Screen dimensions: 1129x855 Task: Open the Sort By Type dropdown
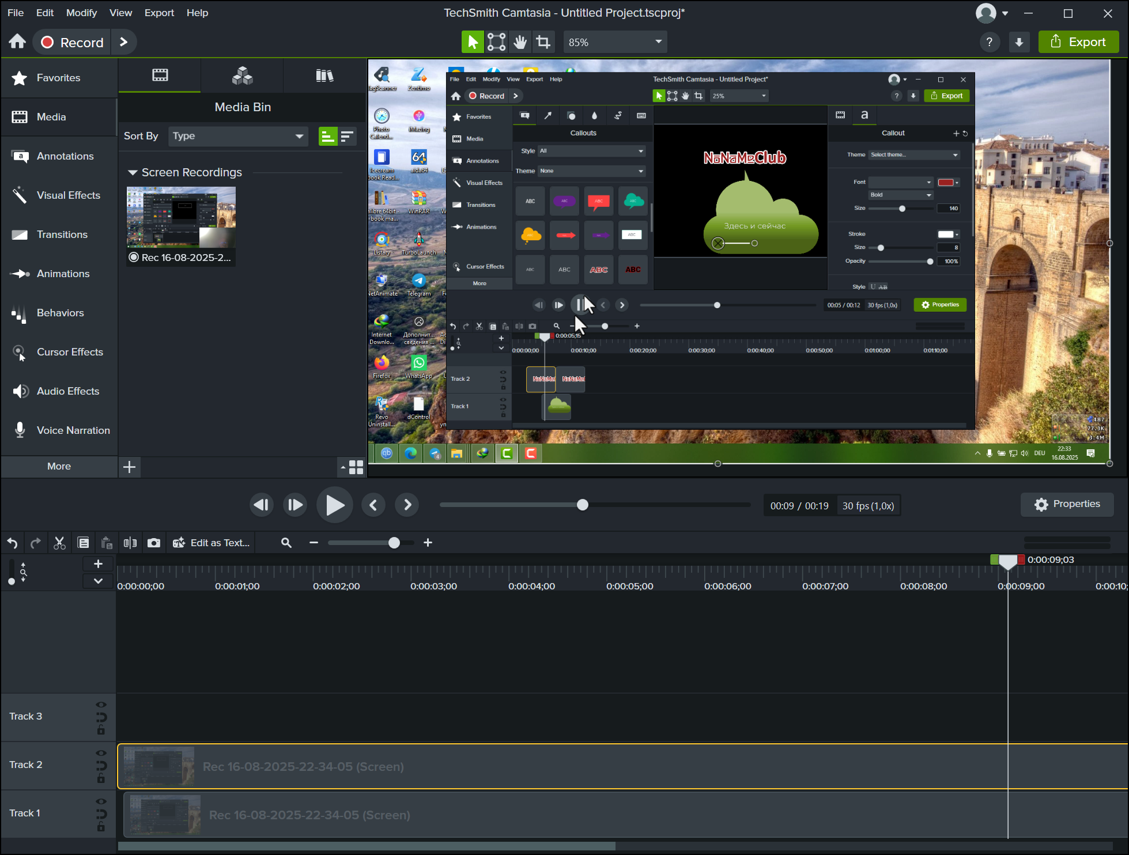point(238,136)
